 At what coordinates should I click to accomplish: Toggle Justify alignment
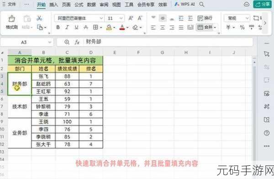point(181,27)
